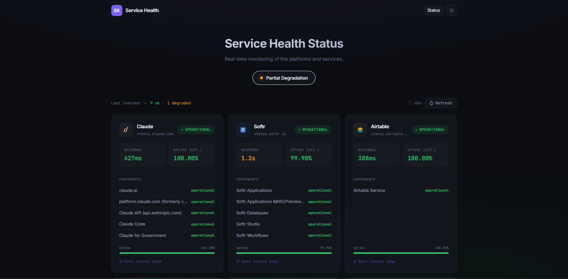Click the Softr uptime progress bar
Screen dimensions: 568x279
[x=284, y=253]
